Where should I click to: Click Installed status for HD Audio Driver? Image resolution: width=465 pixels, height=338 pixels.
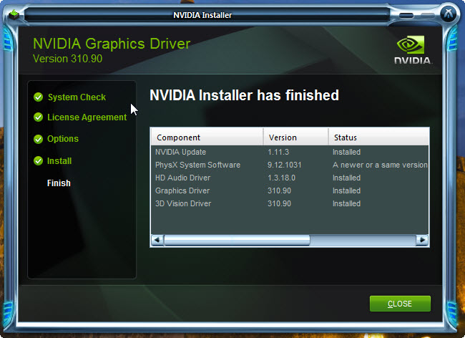click(x=346, y=178)
